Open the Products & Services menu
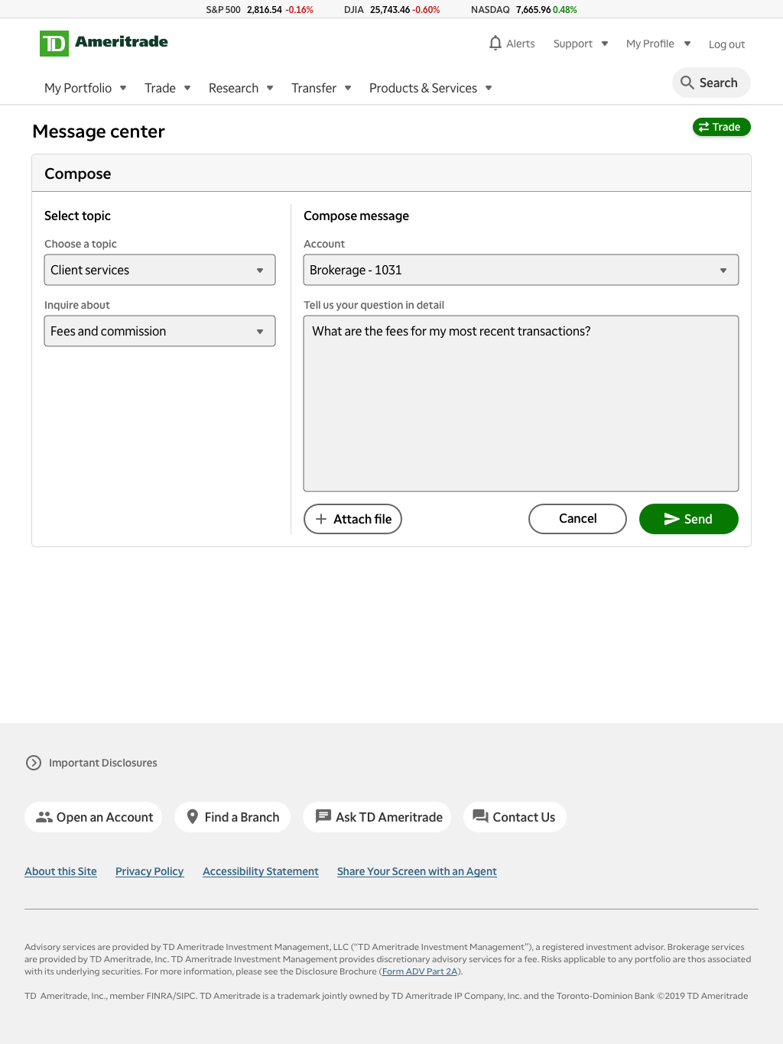783x1044 pixels. (430, 88)
